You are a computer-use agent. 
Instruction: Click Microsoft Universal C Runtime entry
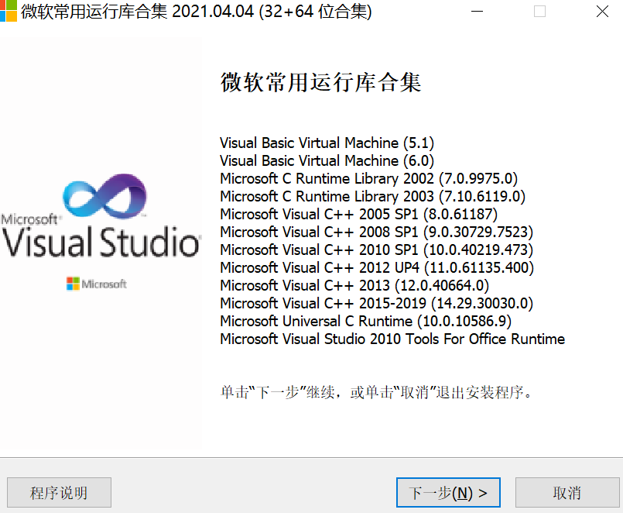coord(365,321)
